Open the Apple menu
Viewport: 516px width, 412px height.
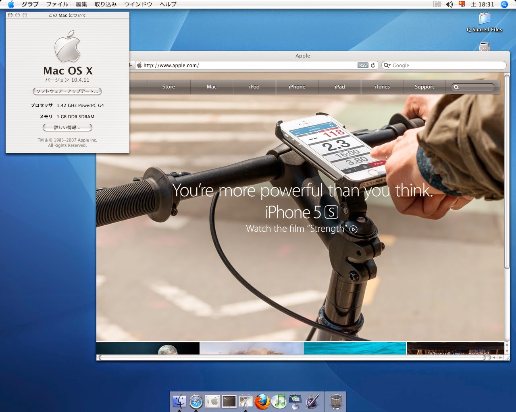[11, 4]
